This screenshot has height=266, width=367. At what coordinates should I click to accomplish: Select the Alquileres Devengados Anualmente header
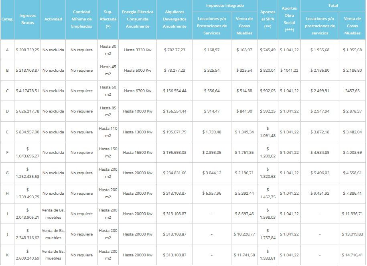click(174, 19)
